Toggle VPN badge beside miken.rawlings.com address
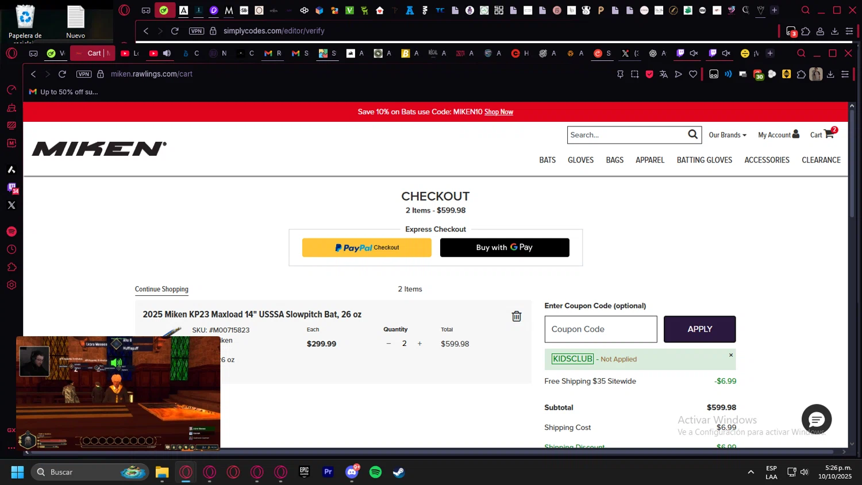The image size is (862, 485). (x=84, y=74)
